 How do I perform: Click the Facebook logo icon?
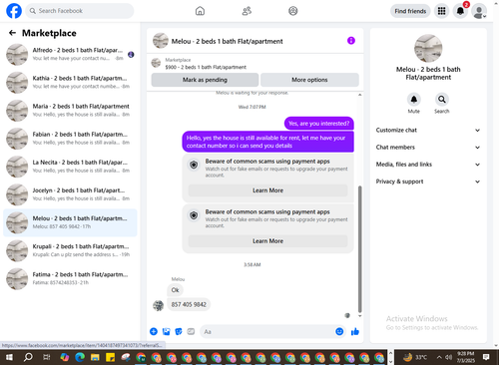14,11
